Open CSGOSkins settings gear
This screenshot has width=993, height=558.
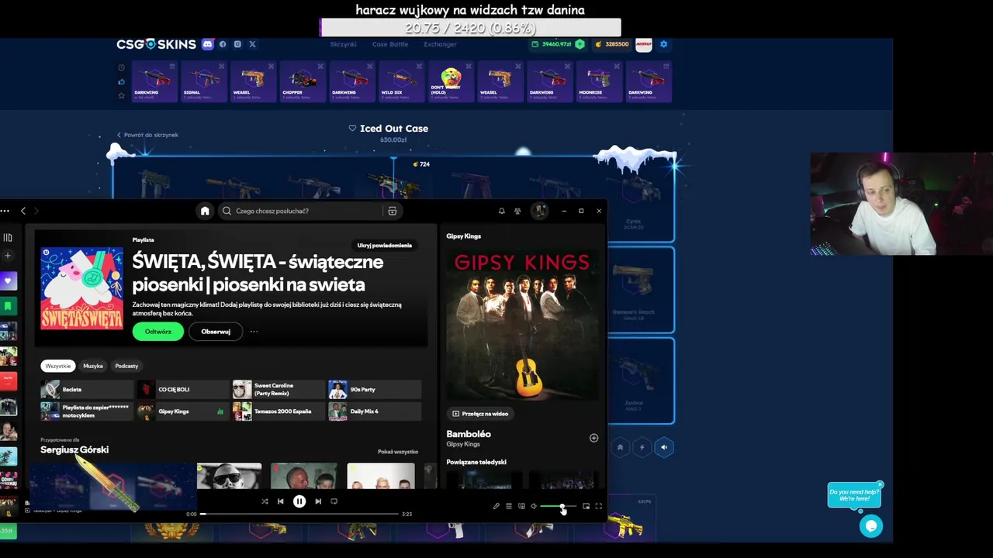pyautogui.click(x=663, y=44)
